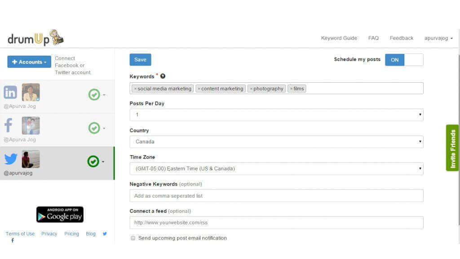Click the Facebook icon in the footer
Viewport: 460px width, 259px height.
(x=13, y=241)
